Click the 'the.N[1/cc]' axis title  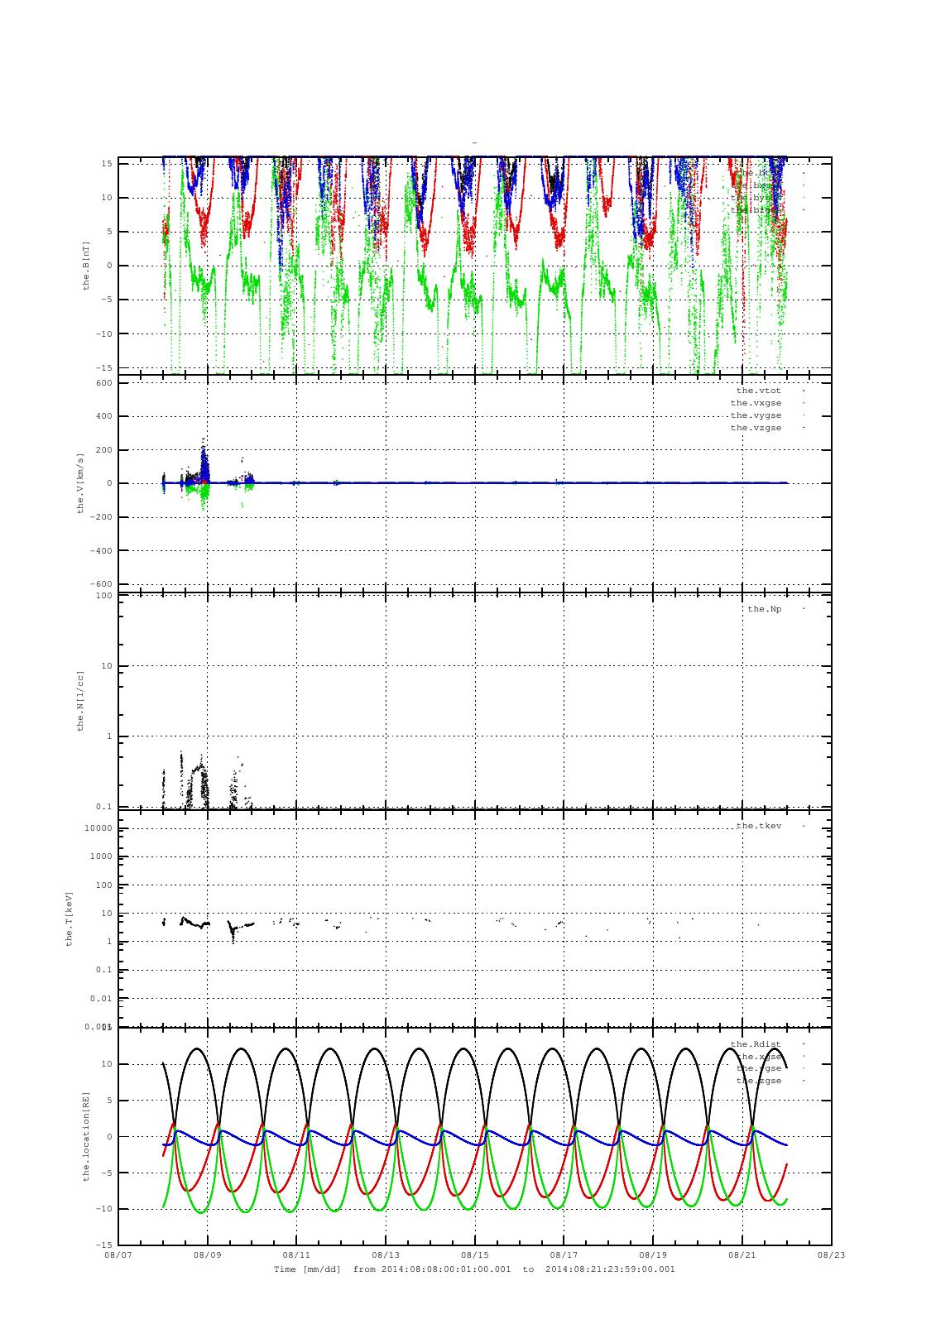coord(80,700)
